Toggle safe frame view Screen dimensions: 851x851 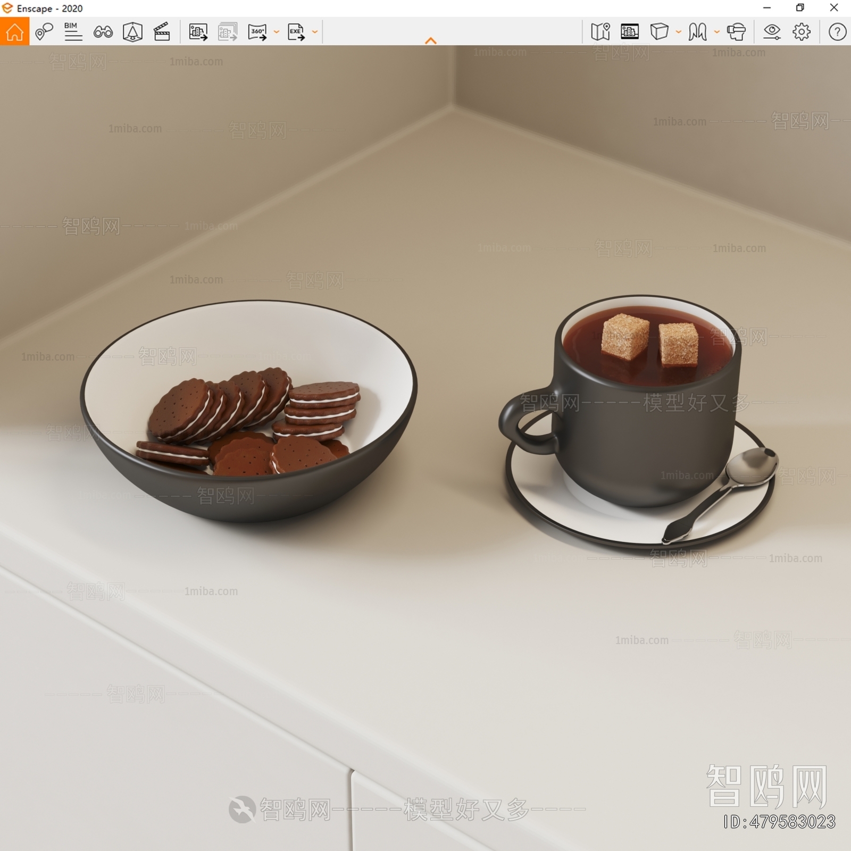pos(630,32)
